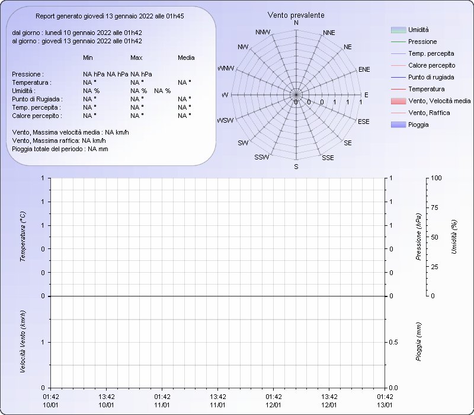Click the 'Temp. percepita :' row label
This screenshot has width=474, height=415.
(x=37, y=107)
